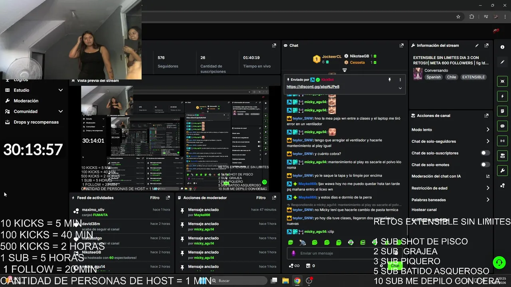511x287 pixels.
Task: Expand the Modo lento options
Action: pyautogui.click(x=487, y=130)
